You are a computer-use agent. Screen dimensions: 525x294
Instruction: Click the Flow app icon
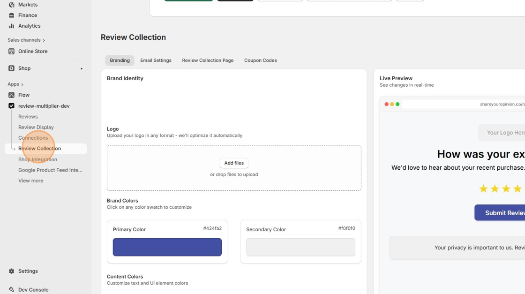click(x=12, y=95)
